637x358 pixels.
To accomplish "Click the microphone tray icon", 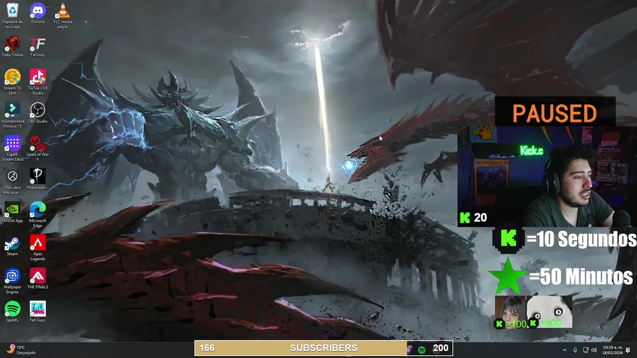I will (x=575, y=350).
